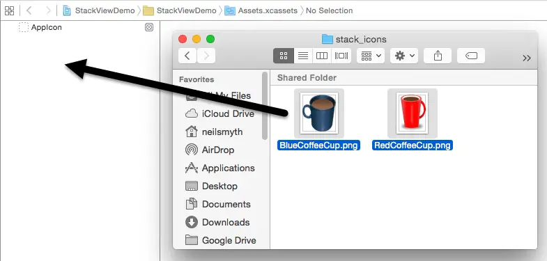Click the Google Drive folder icon
This screenshot has width=547, height=261.
click(191, 240)
